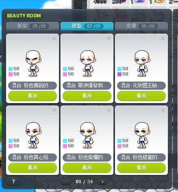178x192 pixels.
Task: Open the help question mark button
Action: [13, 181]
